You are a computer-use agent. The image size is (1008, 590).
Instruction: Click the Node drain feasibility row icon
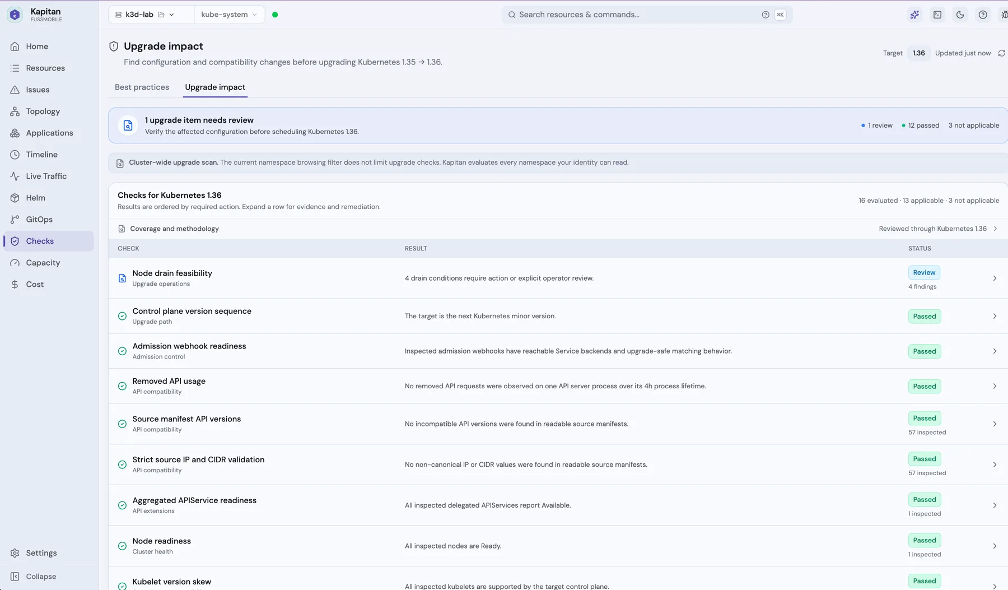tap(122, 278)
